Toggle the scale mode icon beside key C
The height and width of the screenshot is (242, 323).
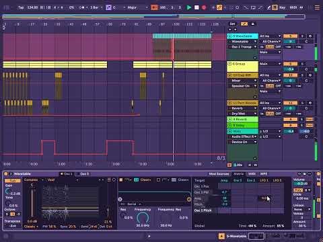[108, 7]
